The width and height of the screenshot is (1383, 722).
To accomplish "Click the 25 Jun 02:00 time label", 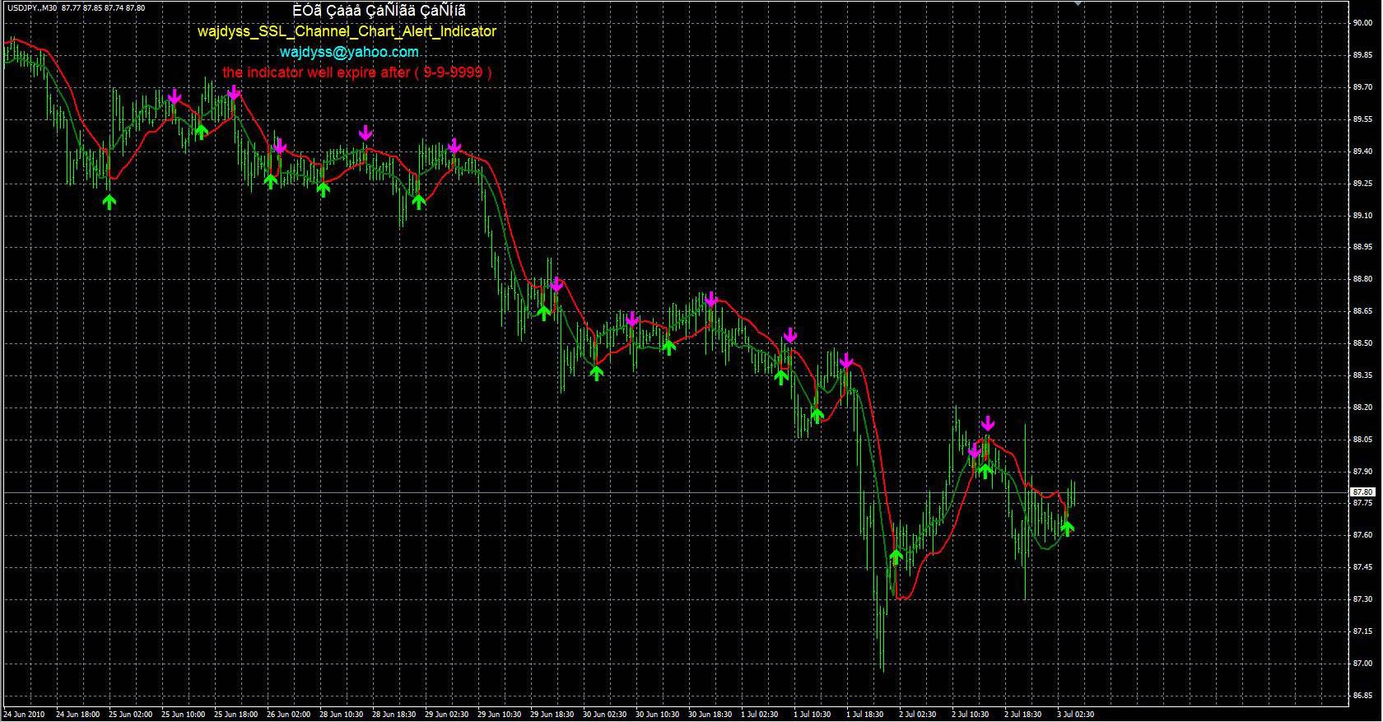I will [131, 715].
